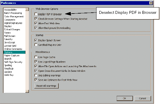Select Accessibility in the category list

[x=10, y=10]
